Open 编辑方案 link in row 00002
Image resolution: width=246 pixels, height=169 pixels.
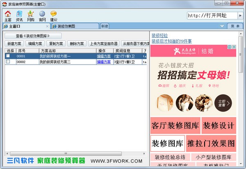coord(104,62)
